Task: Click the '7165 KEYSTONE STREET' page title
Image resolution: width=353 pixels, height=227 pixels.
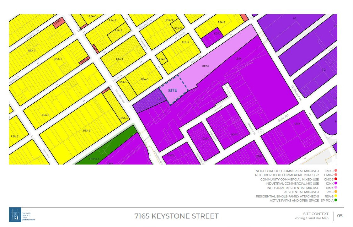Action: click(176, 216)
